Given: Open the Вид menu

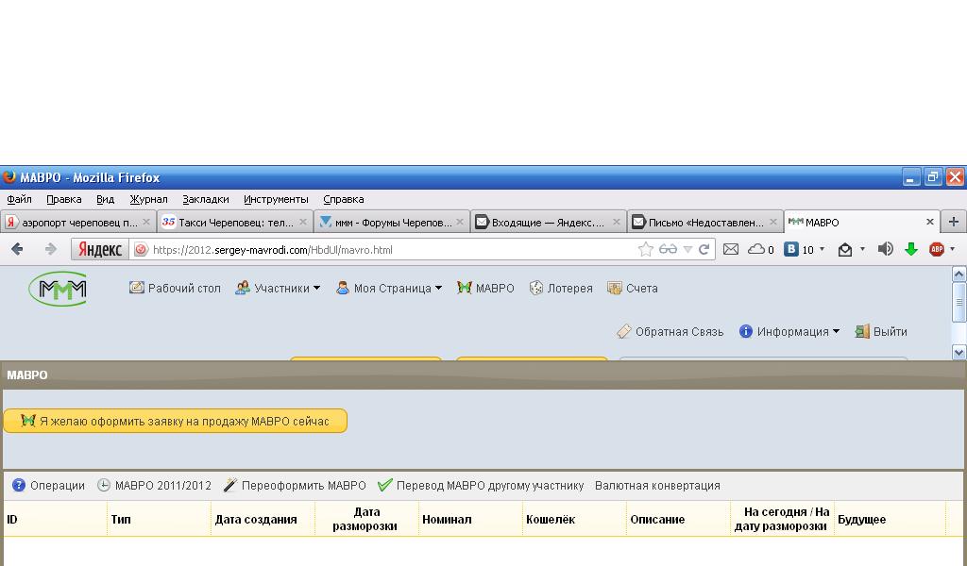Looking at the screenshot, I should [105, 199].
